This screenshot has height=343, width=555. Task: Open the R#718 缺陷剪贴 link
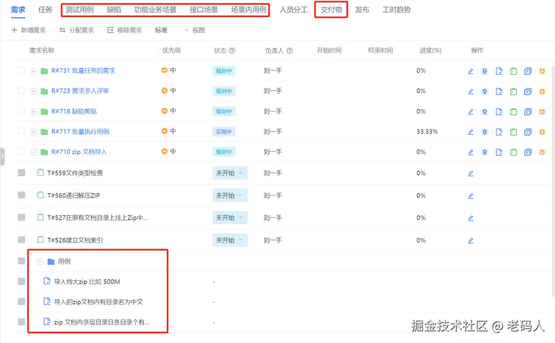(76, 111)
